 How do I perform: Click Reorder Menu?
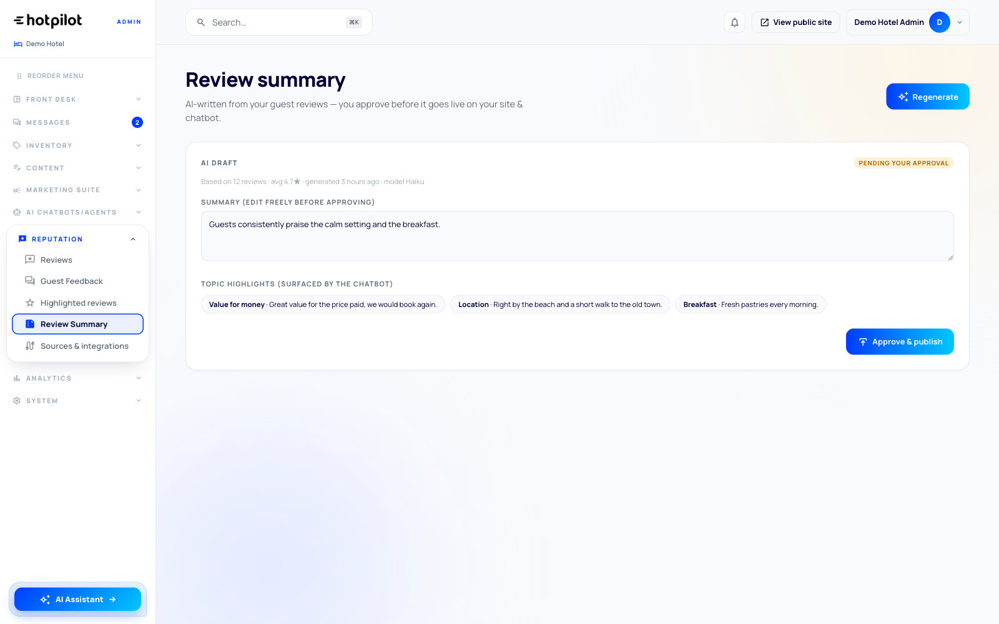[50, 76]
